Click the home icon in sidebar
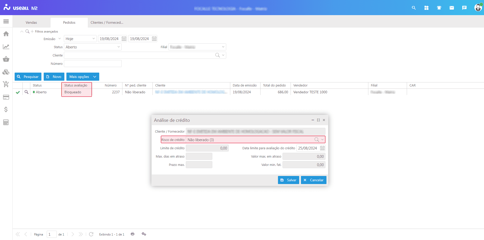Image resolution: width=484 pixels, height=240 pixels. 6,34
